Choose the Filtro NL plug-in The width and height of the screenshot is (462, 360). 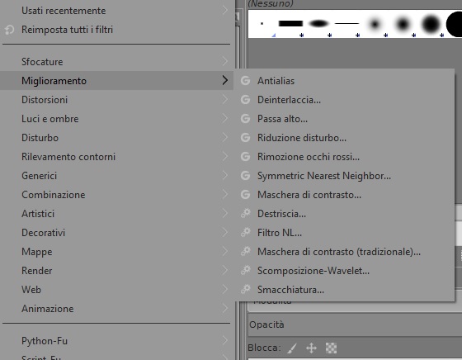pyautogui.click(x=346, y=233)
